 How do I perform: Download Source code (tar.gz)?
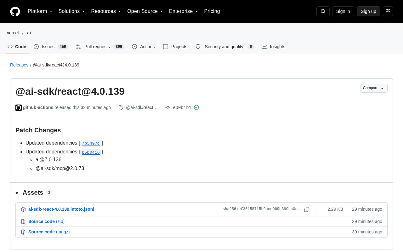tap(49, 232)
